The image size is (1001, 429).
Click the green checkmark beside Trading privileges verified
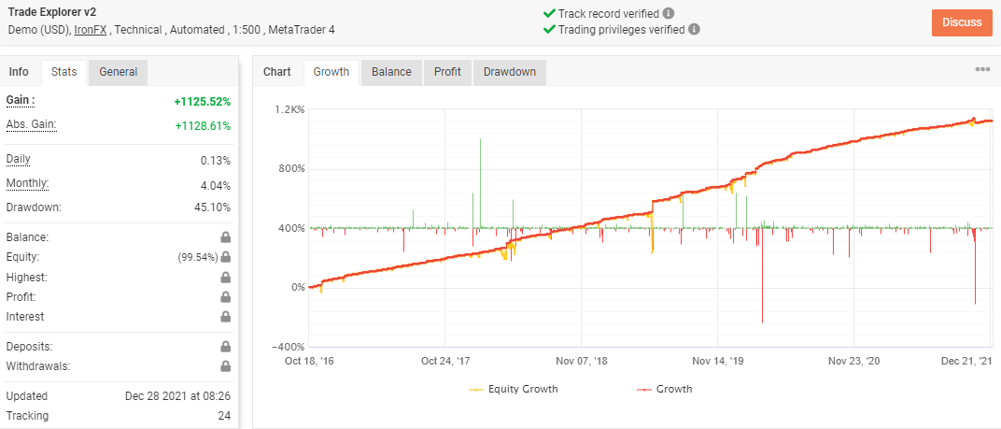pyautogui.click(x=548, y=29)
